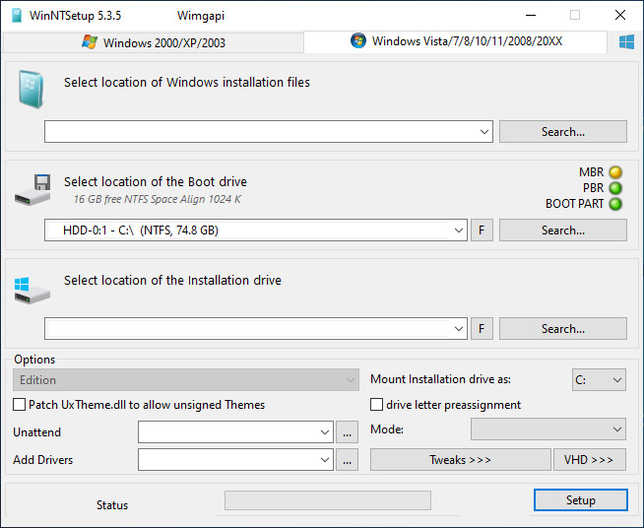644x528 pixels.
Task: Open the Installation drive dropdown
Action: tap(459, 329)
